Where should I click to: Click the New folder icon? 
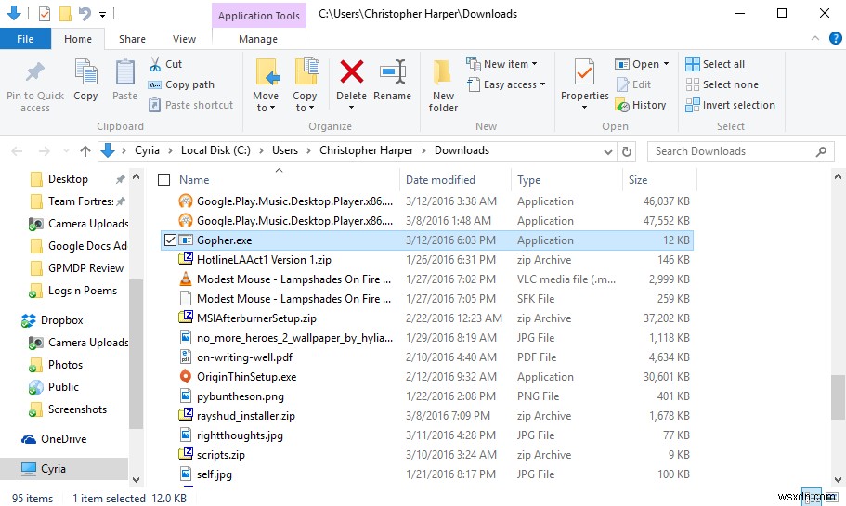point(442,72)
